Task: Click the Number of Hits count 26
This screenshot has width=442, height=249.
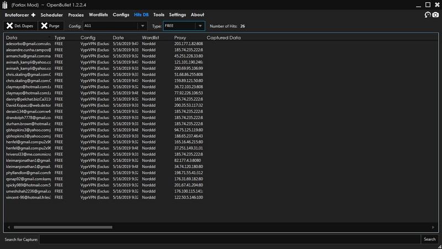Action: (243, 26)
